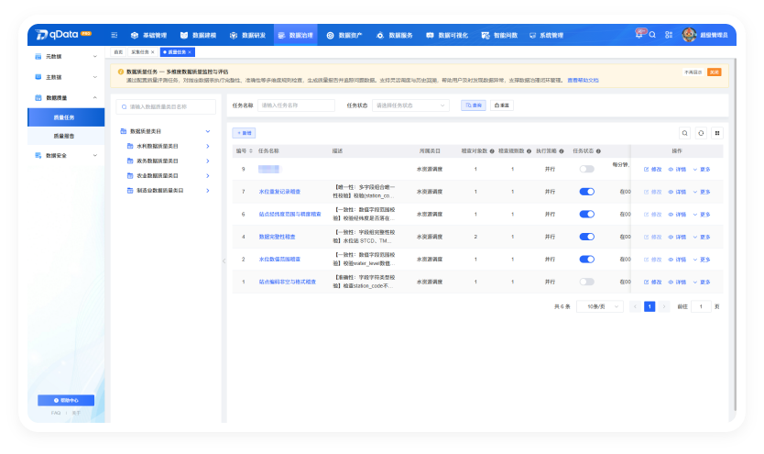The height and width of the screenshot is (454, 764).
Task: Open 任务状态 filter dropdown
Action: coord(410,105)
